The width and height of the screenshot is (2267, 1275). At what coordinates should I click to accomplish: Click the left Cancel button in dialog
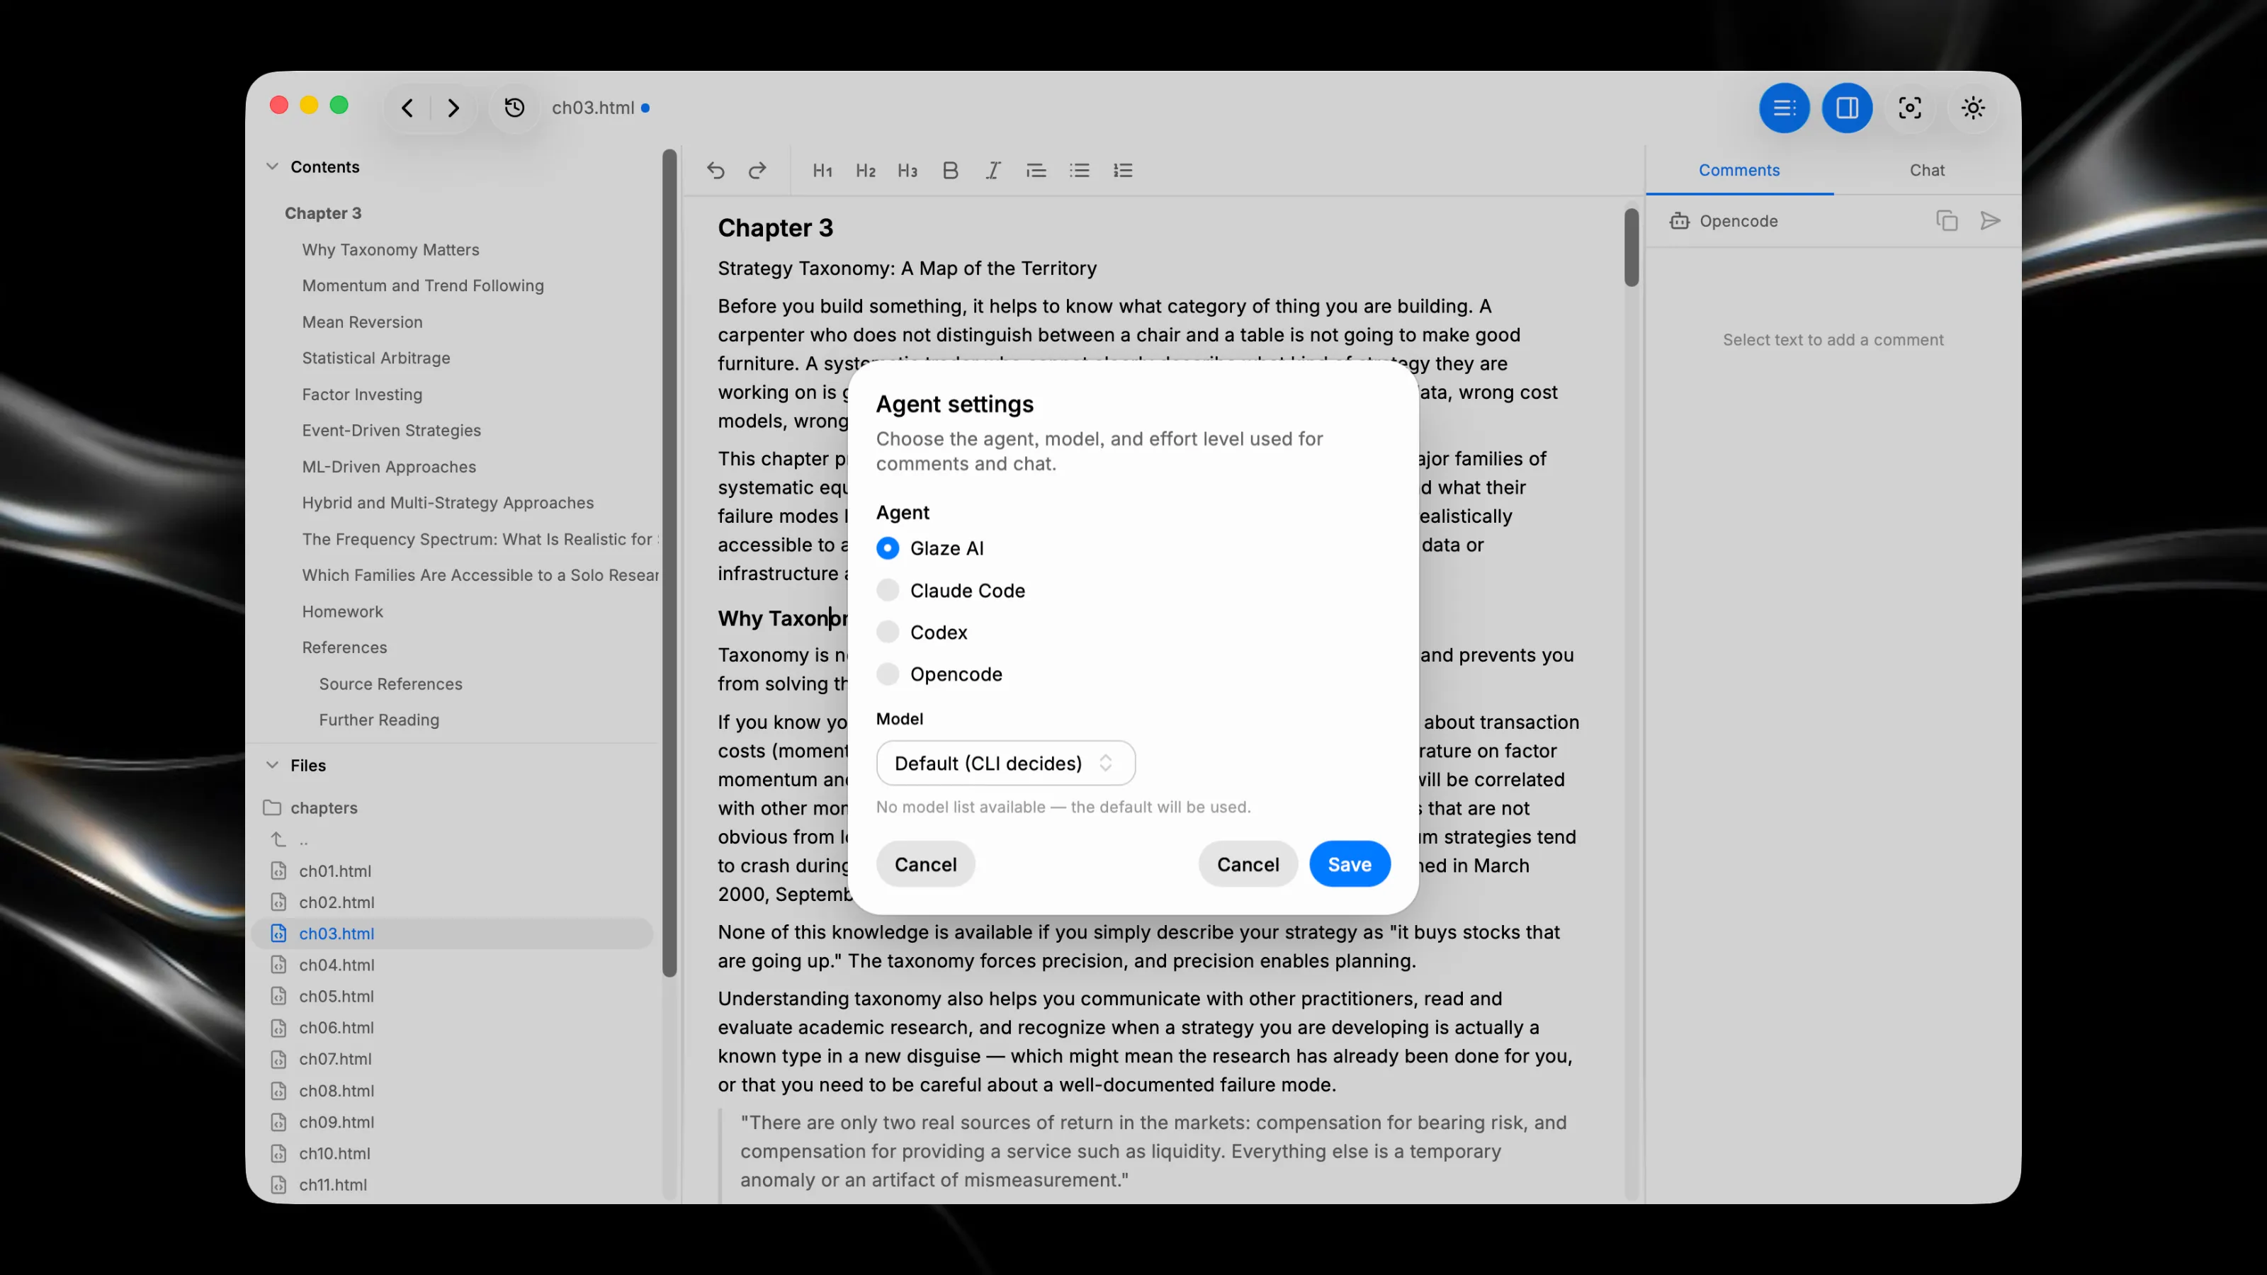[925, 864]
